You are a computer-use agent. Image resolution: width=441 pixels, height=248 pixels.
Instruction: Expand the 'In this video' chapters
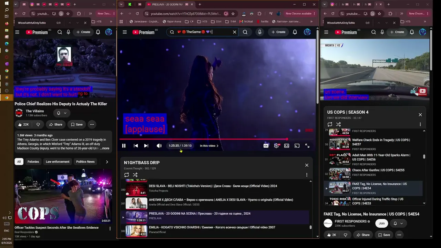coord(209,146)
